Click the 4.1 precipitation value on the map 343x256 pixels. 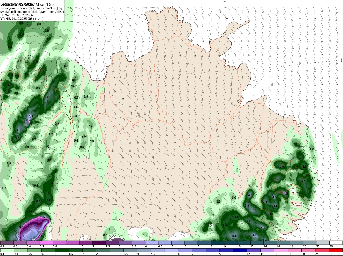(19, 130)
